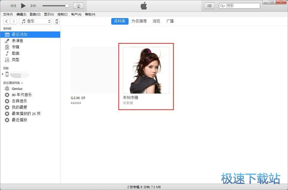Screen dimensions: 288x190
Task: Go back with the left arrow
Action: point(7,21)
